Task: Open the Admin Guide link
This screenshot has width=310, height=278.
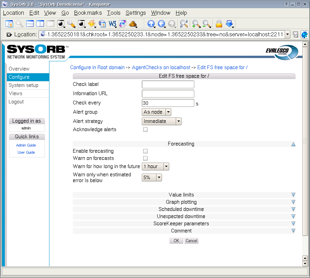Action: pos(26,145)
